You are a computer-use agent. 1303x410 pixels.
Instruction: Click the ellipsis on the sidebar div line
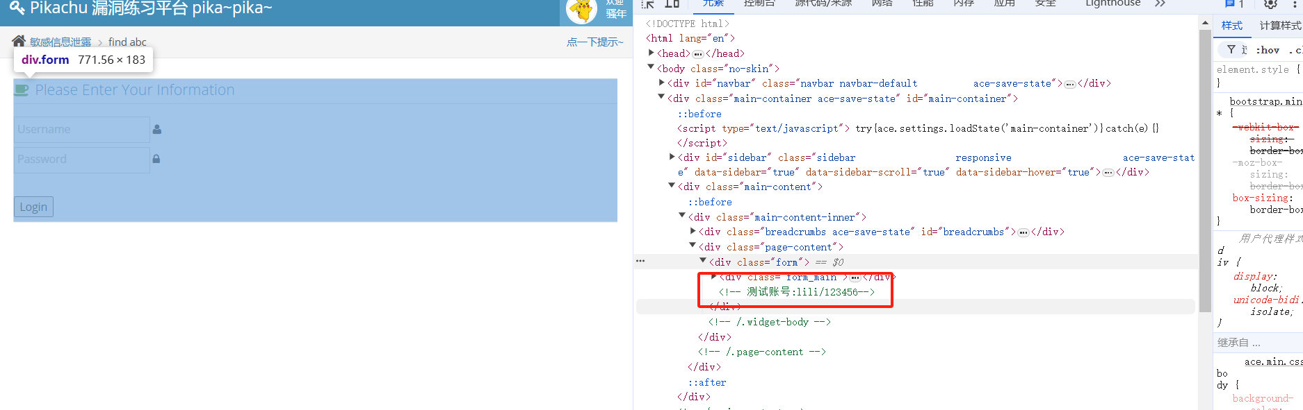pyautogui.click(x=1108, y=173)
